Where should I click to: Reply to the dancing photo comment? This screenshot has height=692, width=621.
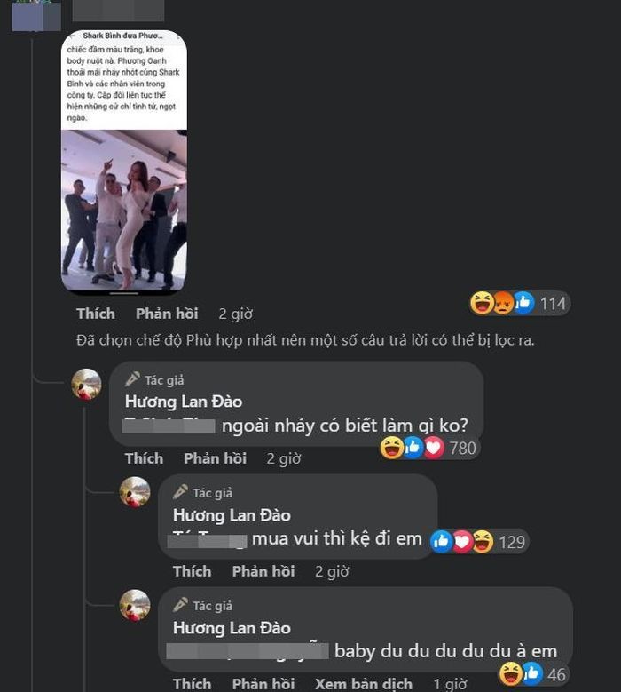tap(167, 314)
